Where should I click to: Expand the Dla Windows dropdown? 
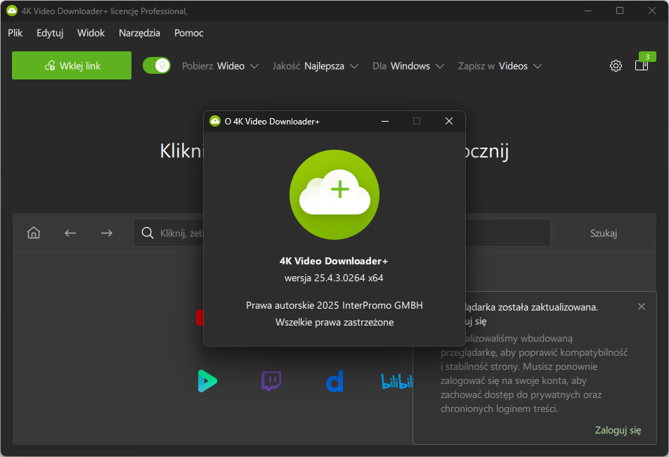408,66
